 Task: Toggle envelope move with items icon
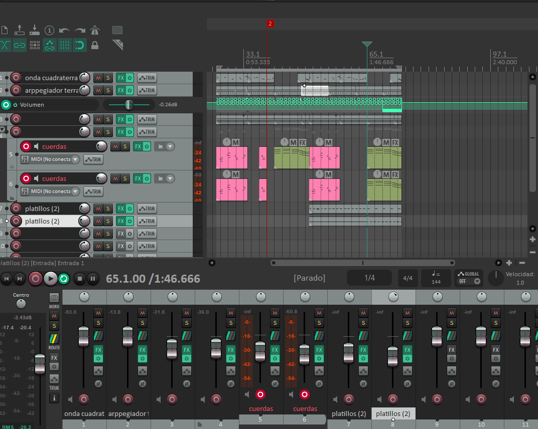[x=50, y=45]
